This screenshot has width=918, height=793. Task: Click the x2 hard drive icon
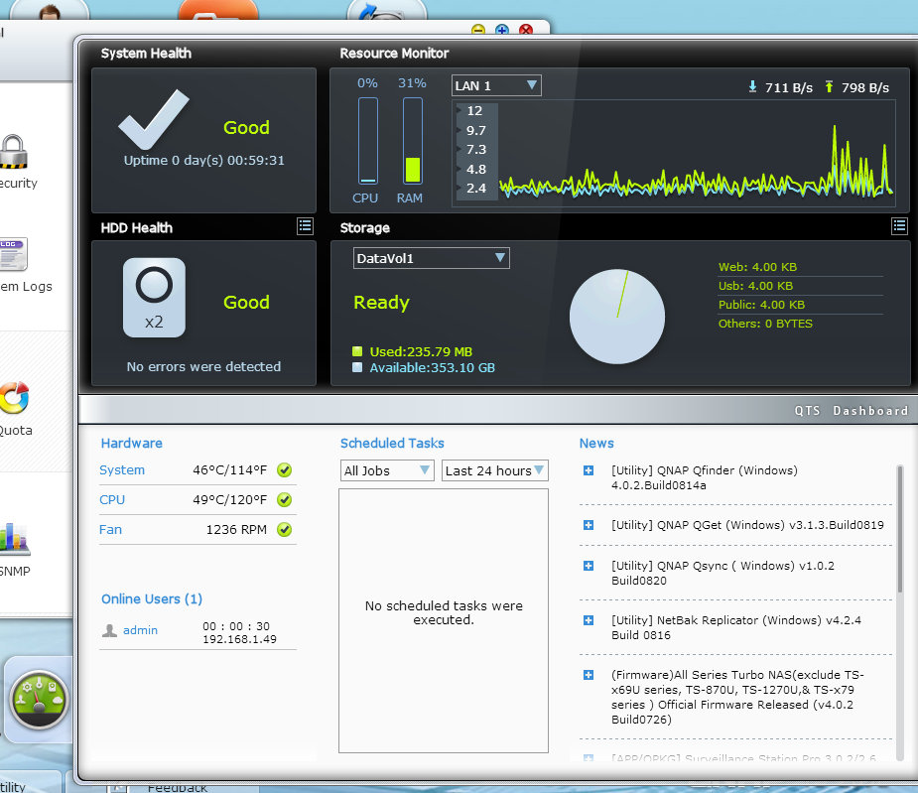tap(154, 298)
